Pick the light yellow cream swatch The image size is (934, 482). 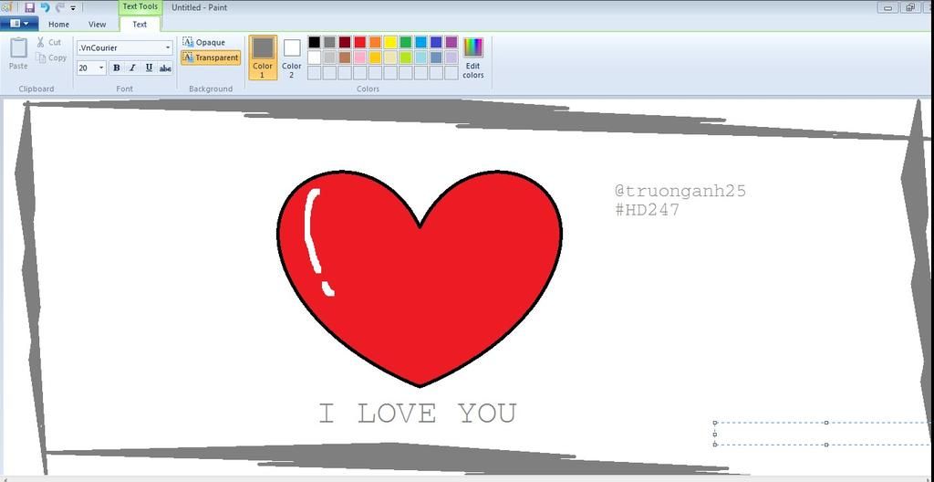pos(390,58)
